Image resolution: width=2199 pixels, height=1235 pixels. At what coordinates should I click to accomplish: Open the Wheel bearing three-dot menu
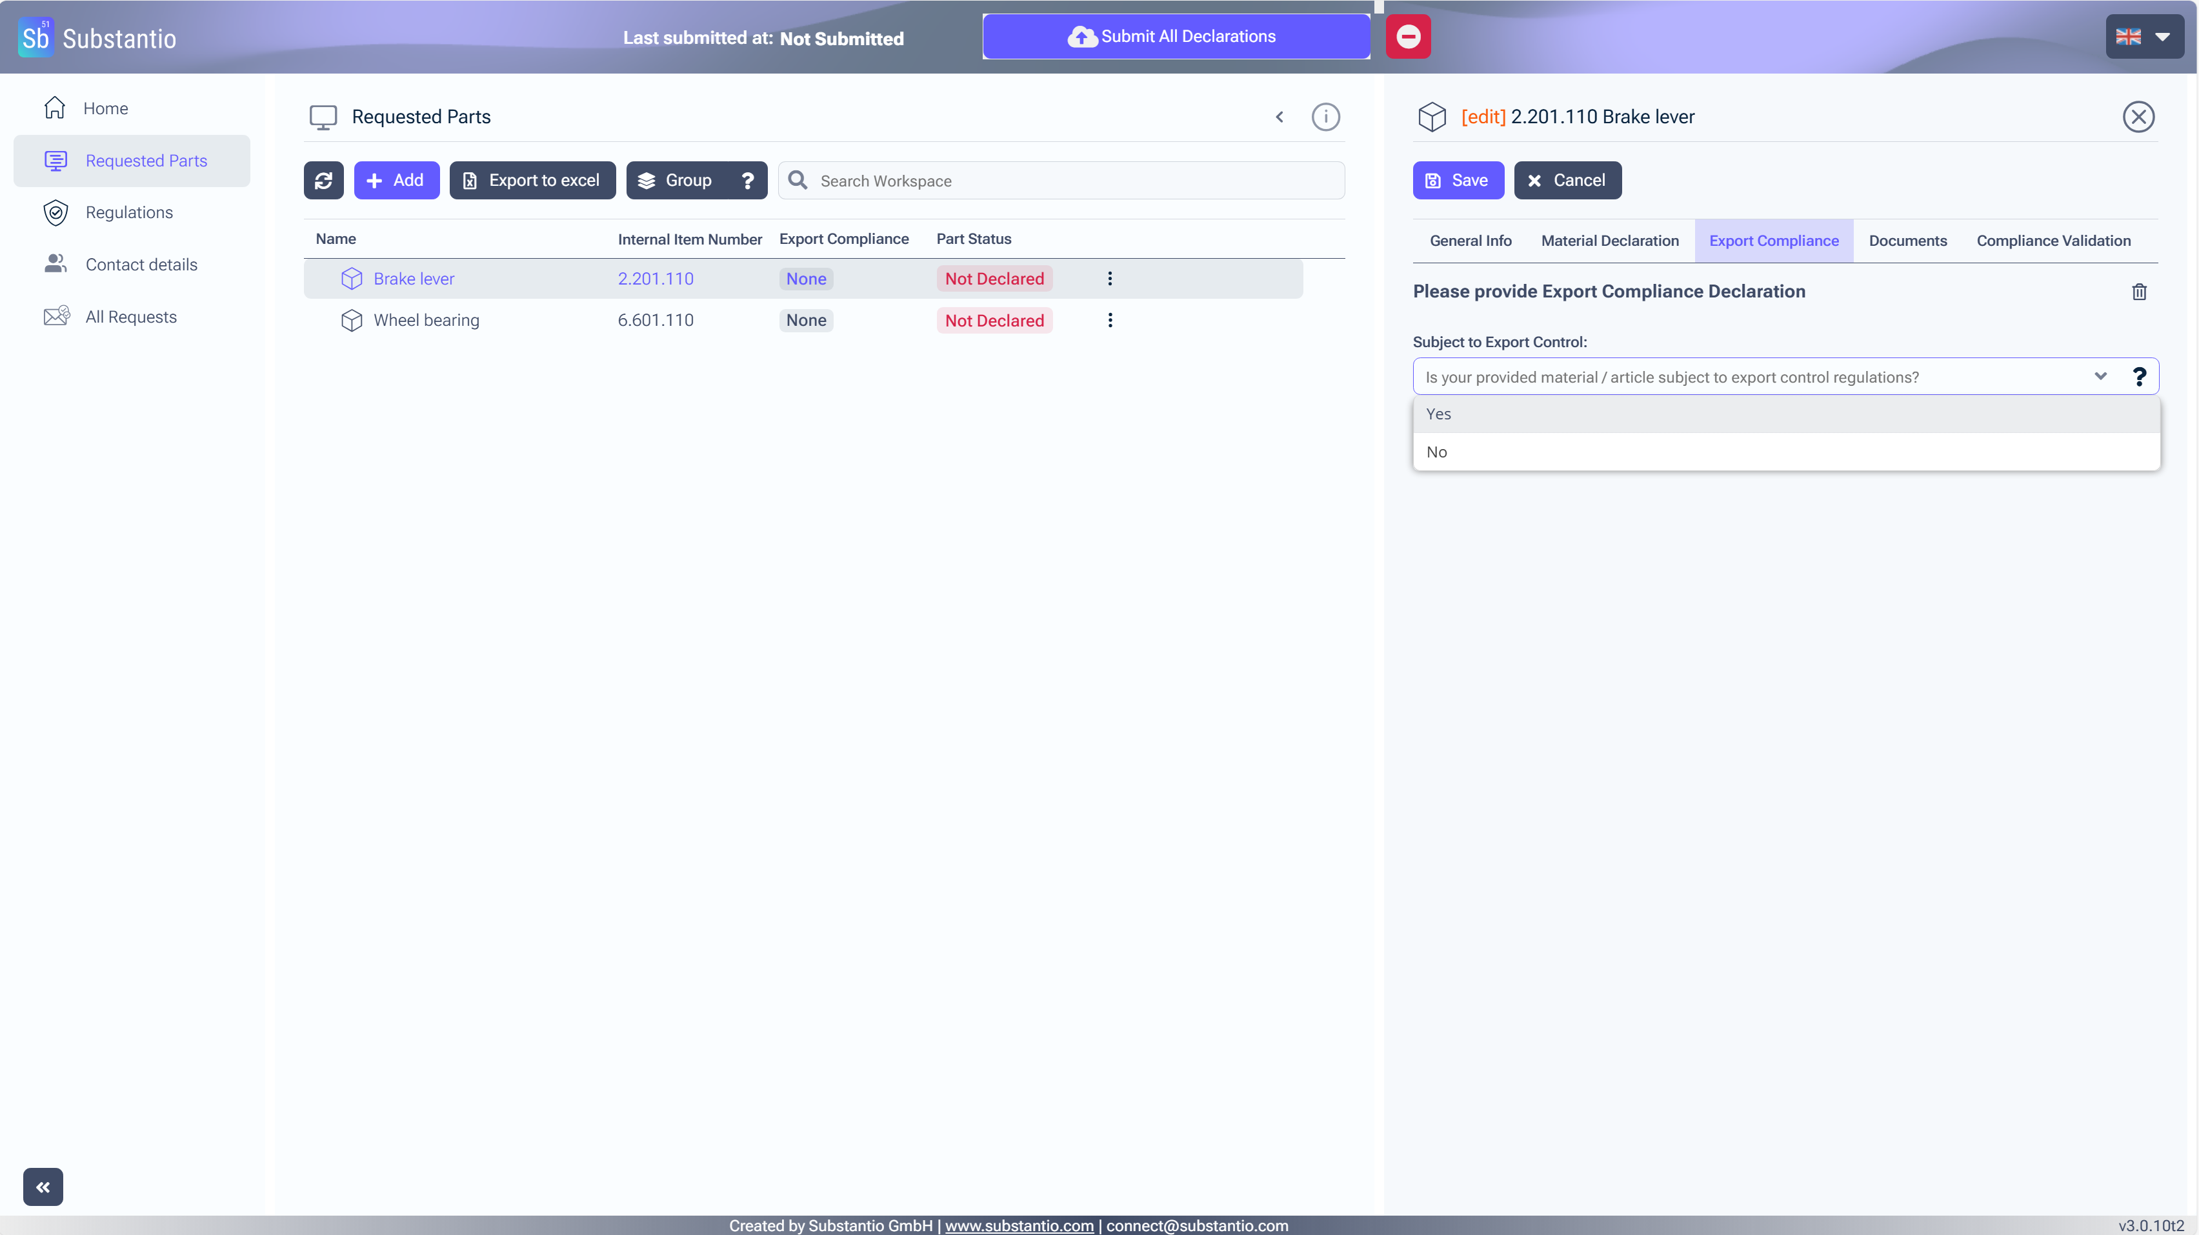1110,320
